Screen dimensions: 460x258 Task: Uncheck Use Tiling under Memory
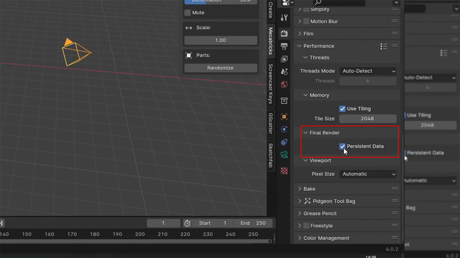[342, 109]
